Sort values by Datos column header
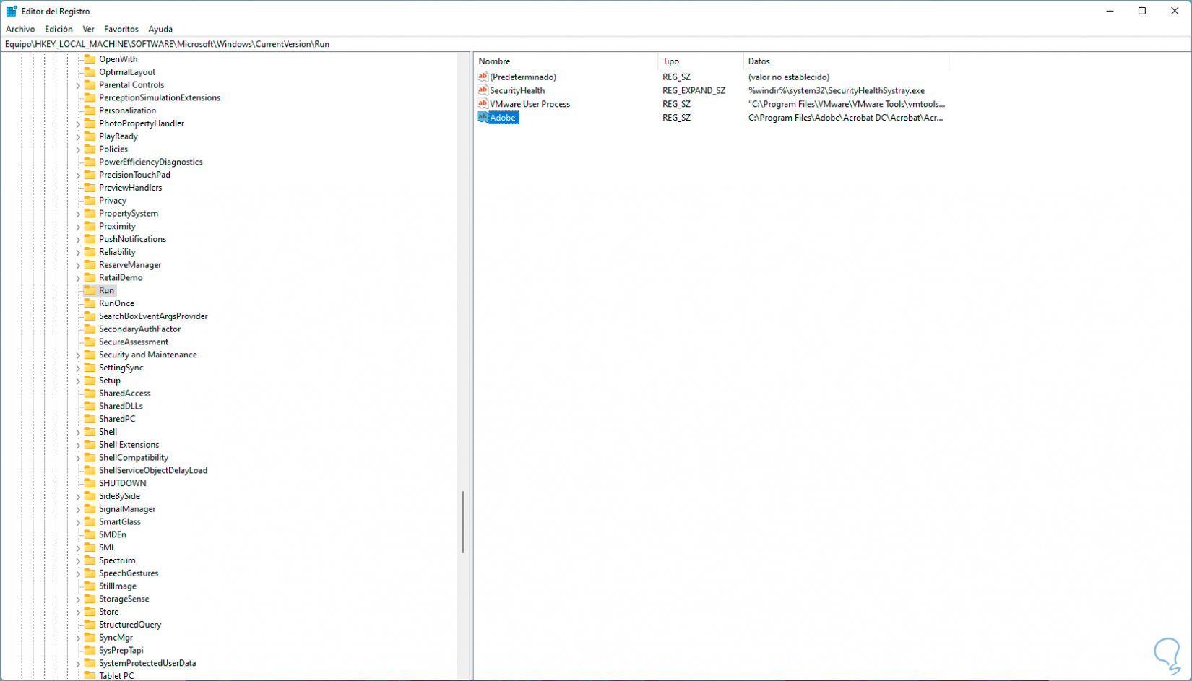Viewport: 1192px width, 681px height. 846,61
